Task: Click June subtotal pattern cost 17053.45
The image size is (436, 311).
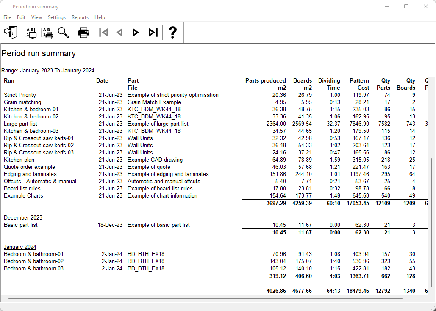Action: pyautogui.click(x=358, y=204)
